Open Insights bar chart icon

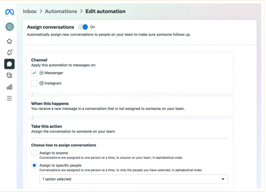click(10, 87)
